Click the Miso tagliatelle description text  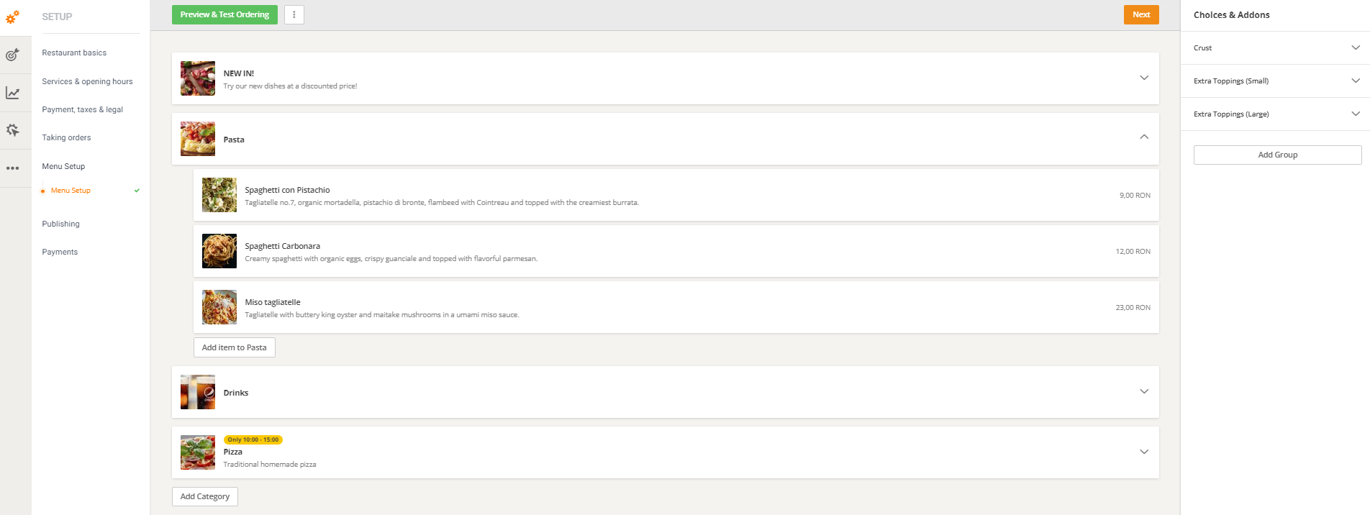382,315
